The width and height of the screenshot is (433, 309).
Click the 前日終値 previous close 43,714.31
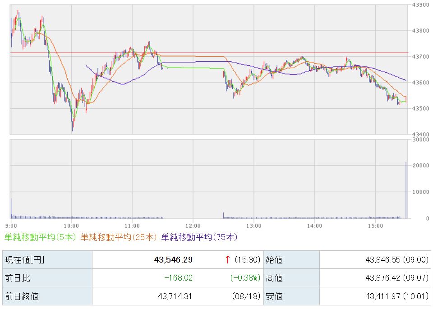click(175, 296)
